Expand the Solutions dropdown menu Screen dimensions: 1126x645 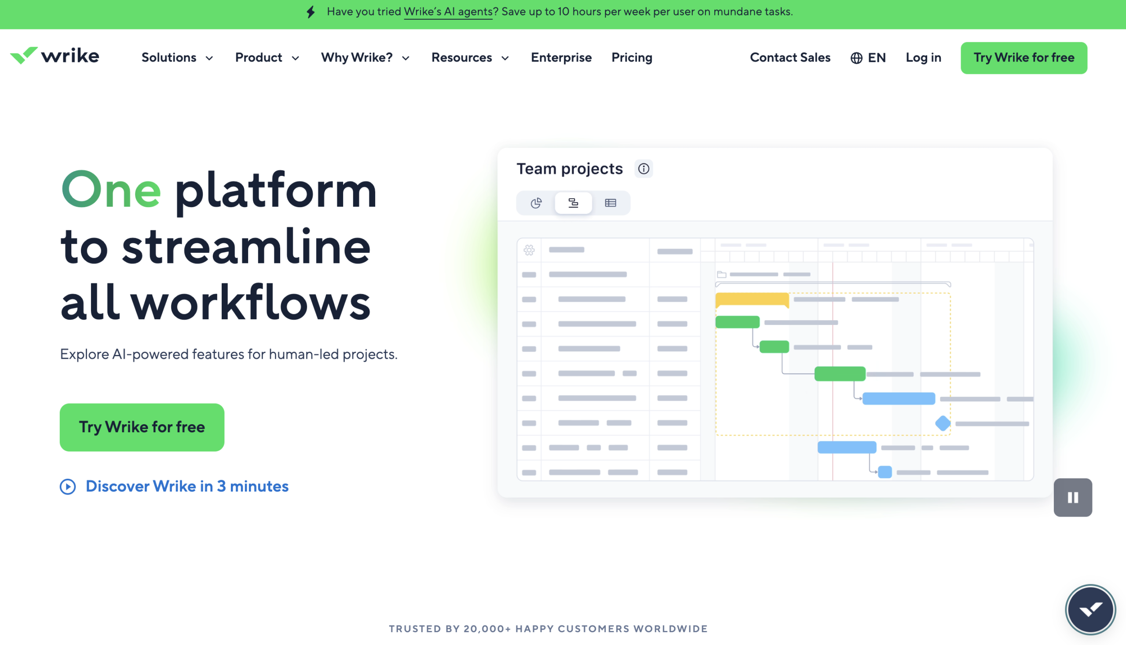[x=177, y=58]
